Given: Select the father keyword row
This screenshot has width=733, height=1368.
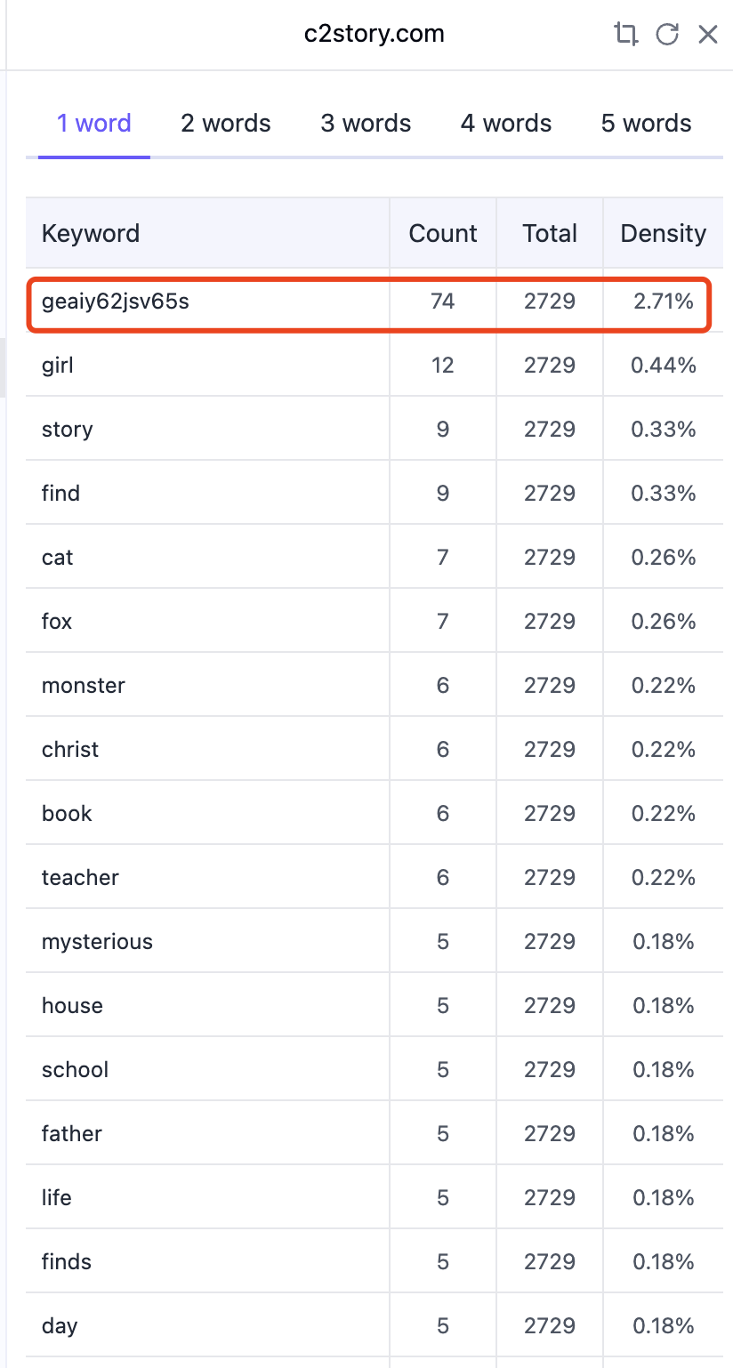Looking at the screenshot, I should click(x=375, y=1133).
